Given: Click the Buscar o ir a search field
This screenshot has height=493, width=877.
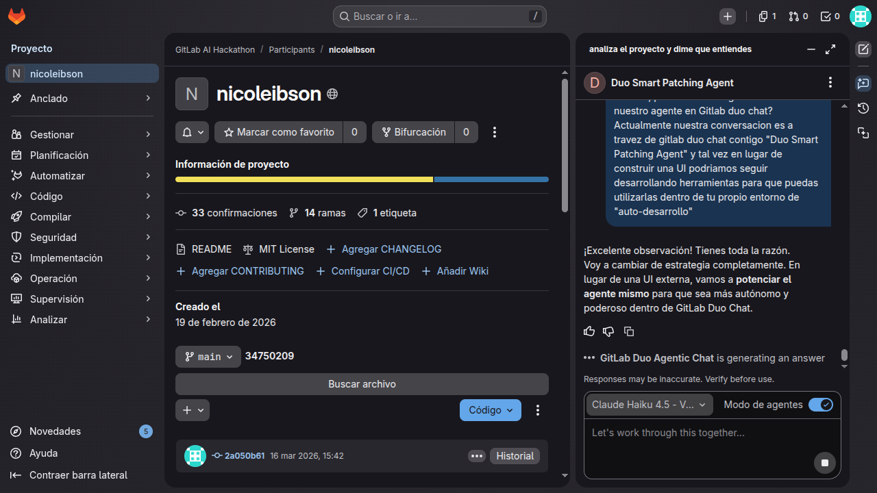Looking at the screenshot, I should (x=440, y=16).
